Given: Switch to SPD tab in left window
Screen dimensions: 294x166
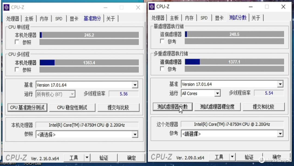Looking at the screenshot, I should (x=59, y=19).
